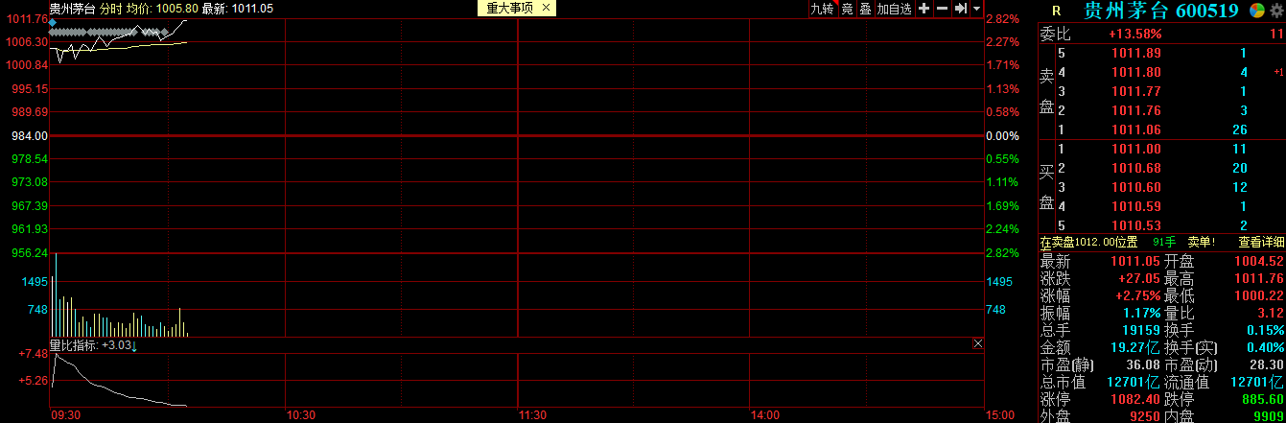Click the 最新 1011.05 value in the quote panel
Viewport: 1286px width, 423px height.
tap(1135, 261)
